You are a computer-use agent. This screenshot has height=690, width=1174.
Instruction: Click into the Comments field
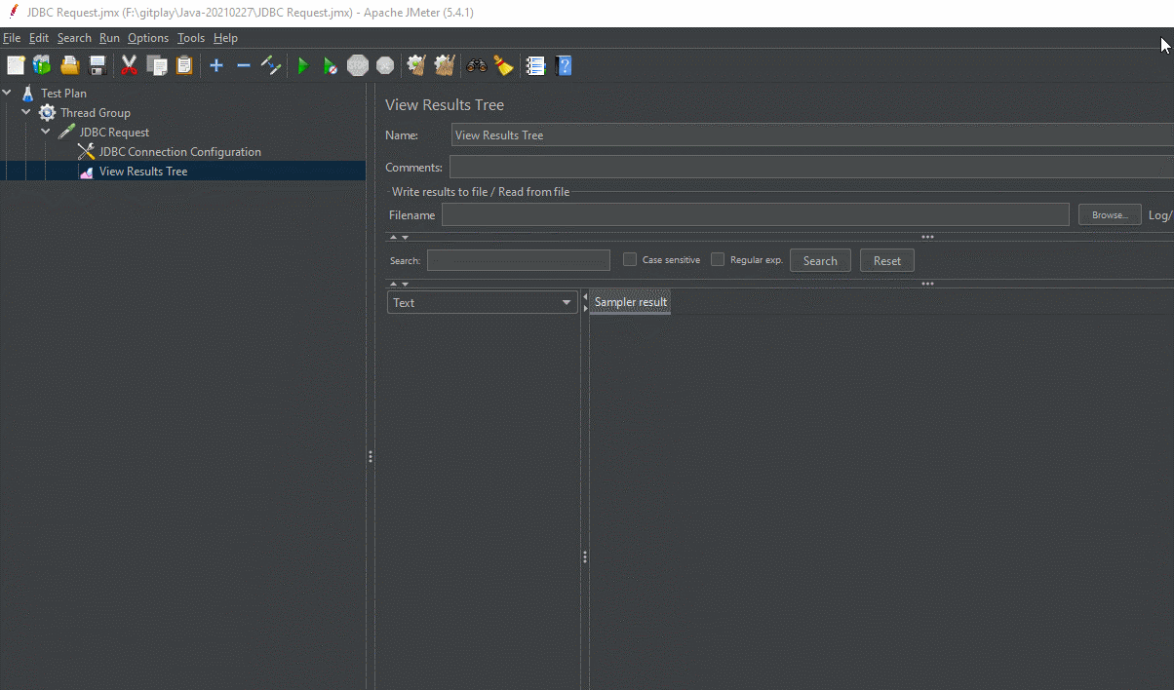811,168
